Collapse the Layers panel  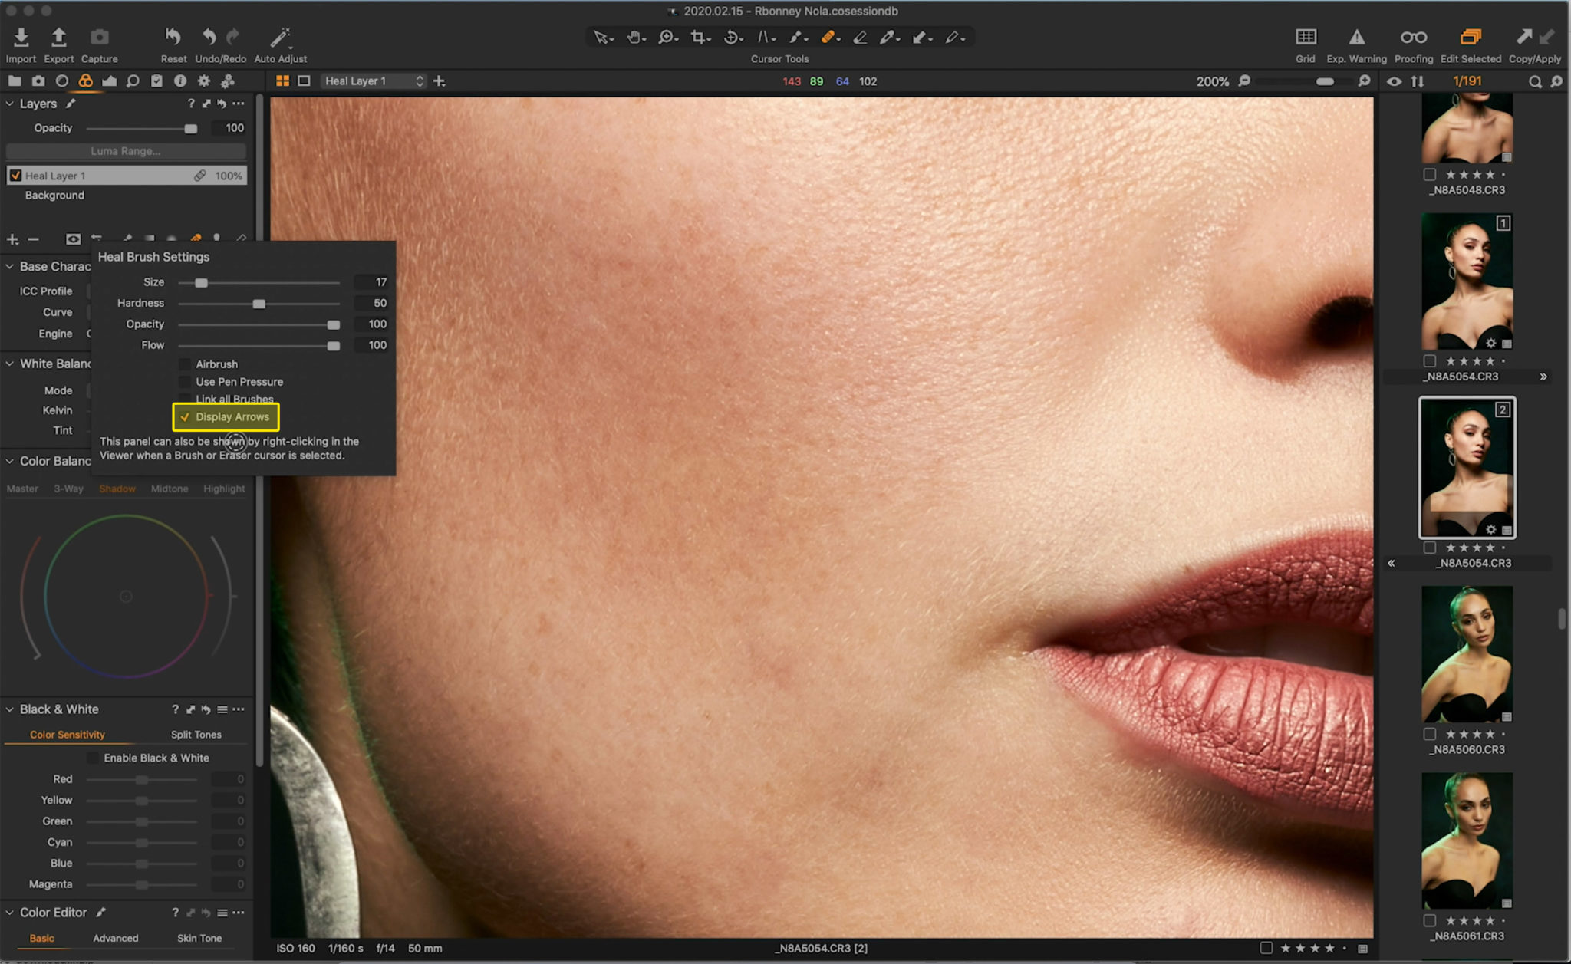[x=9, y=103]
